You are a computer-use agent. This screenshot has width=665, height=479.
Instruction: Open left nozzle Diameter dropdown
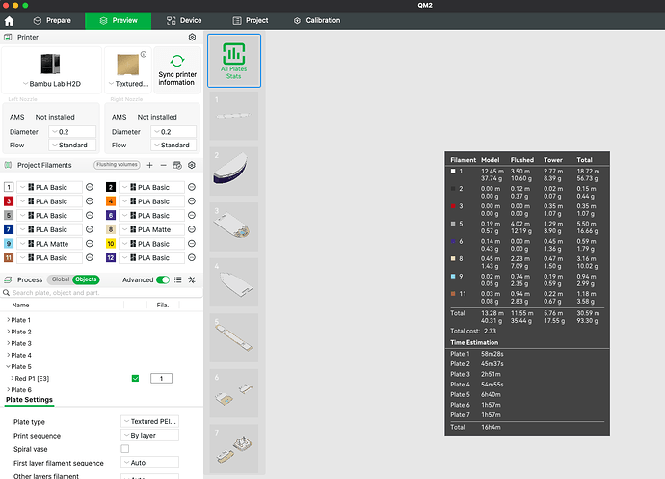click(72, 132)
